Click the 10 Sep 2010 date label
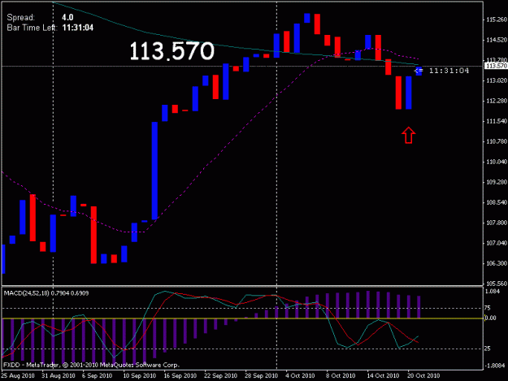 (140, 376)
